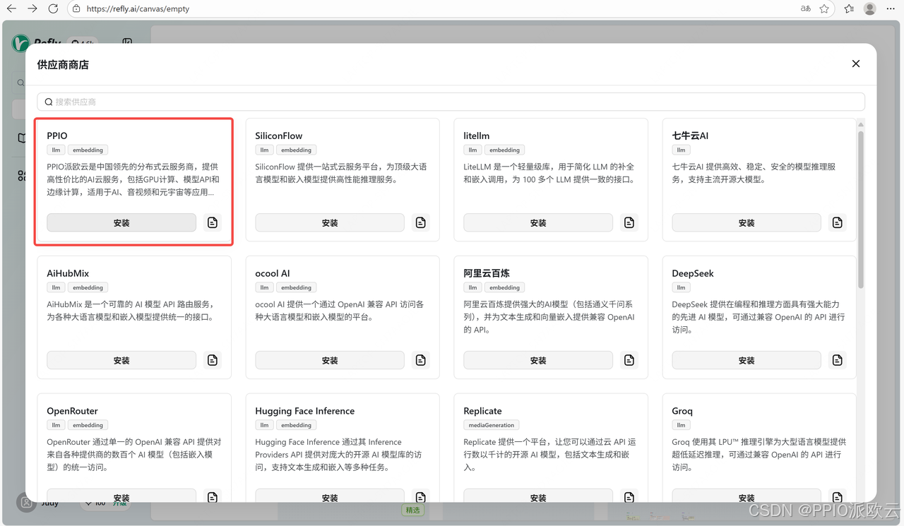Click the llm tag on SiliconFlow

click(x=264, y=150)
